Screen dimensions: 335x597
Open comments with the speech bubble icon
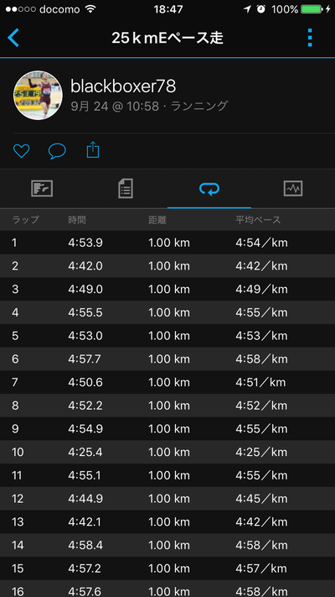point(57,151)
